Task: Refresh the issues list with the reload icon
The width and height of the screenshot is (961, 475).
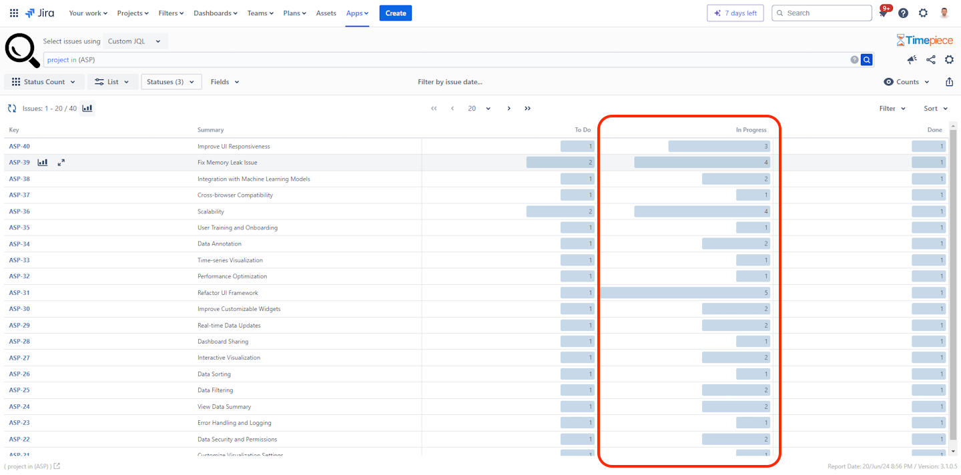Action: [x=11, y=107]
